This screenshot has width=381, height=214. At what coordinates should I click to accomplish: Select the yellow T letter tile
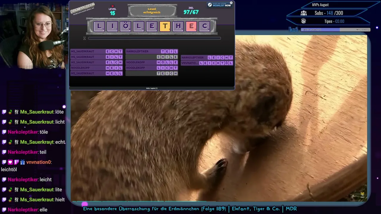point(165,26)
